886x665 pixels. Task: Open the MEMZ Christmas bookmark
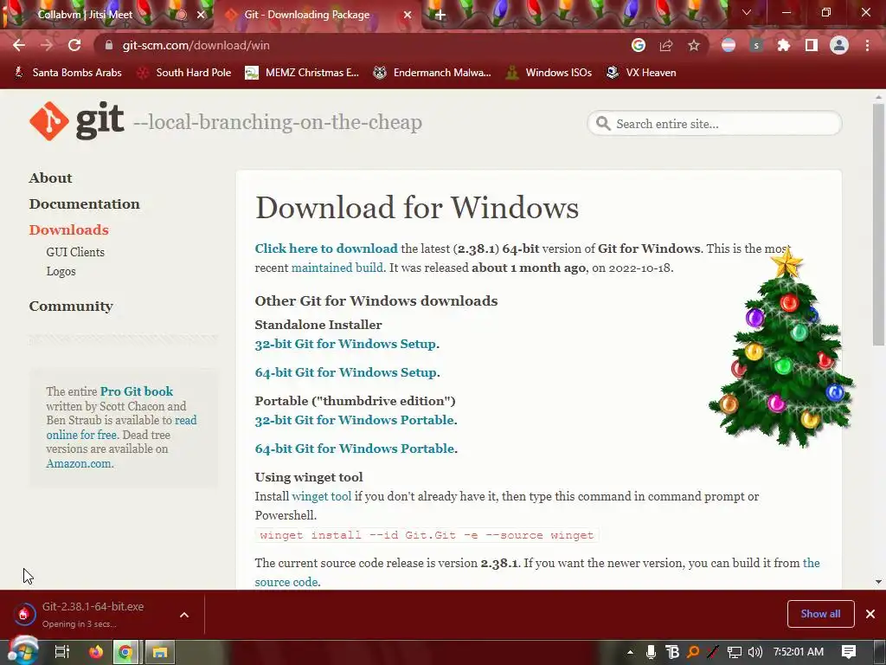coord(302,73)
